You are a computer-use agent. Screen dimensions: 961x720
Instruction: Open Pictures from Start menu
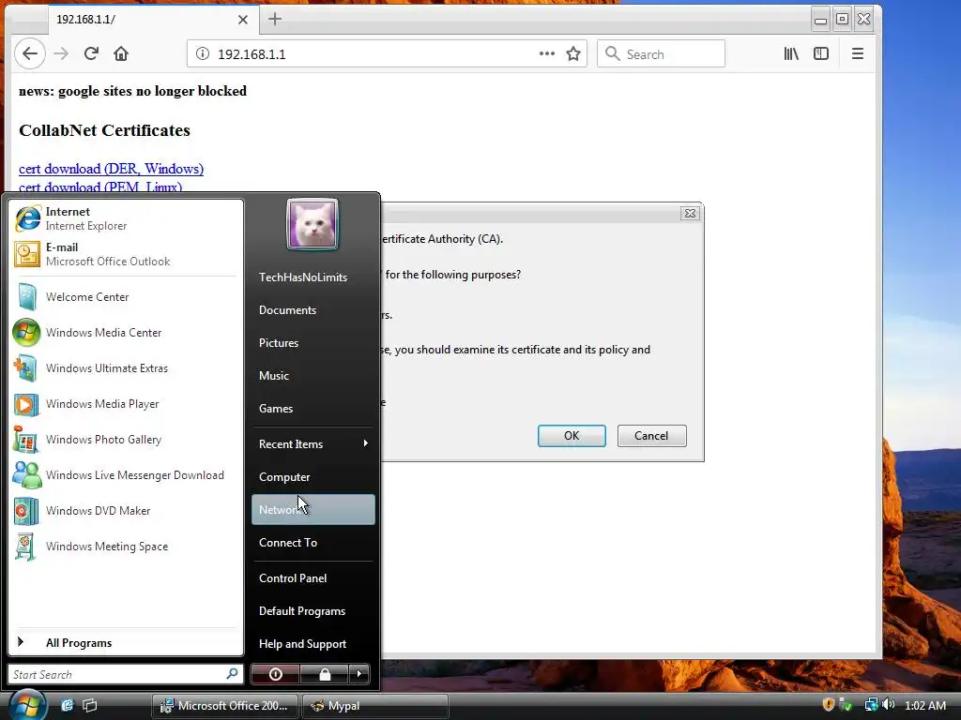click(313, 343)
